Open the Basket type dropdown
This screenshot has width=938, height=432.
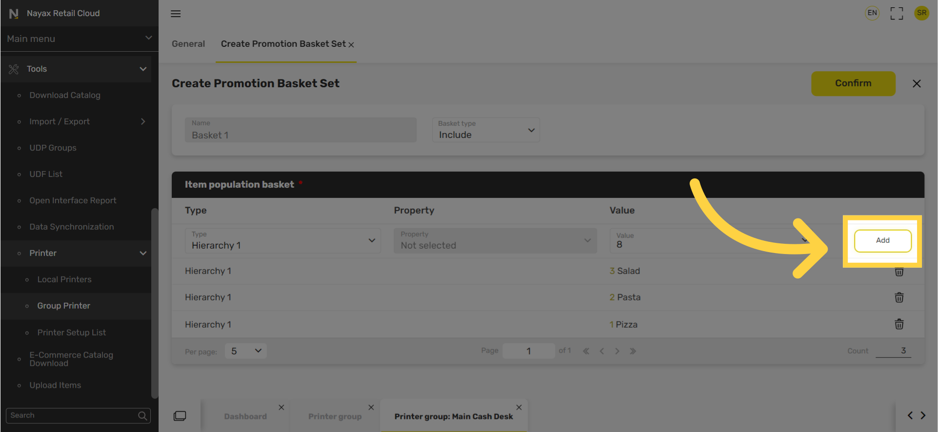(x=486, y=130)
